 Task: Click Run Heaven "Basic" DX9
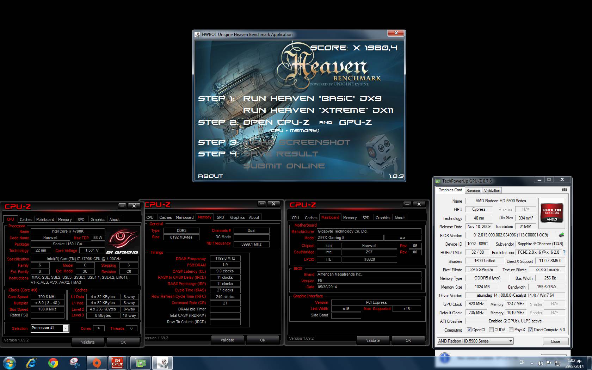coord(312,99)
